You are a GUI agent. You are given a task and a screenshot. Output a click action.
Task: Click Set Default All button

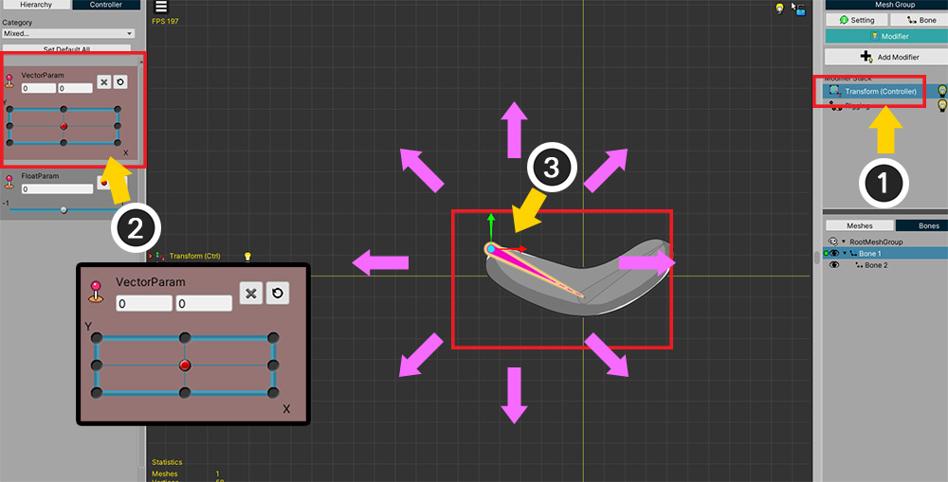[x=66, y=49]
